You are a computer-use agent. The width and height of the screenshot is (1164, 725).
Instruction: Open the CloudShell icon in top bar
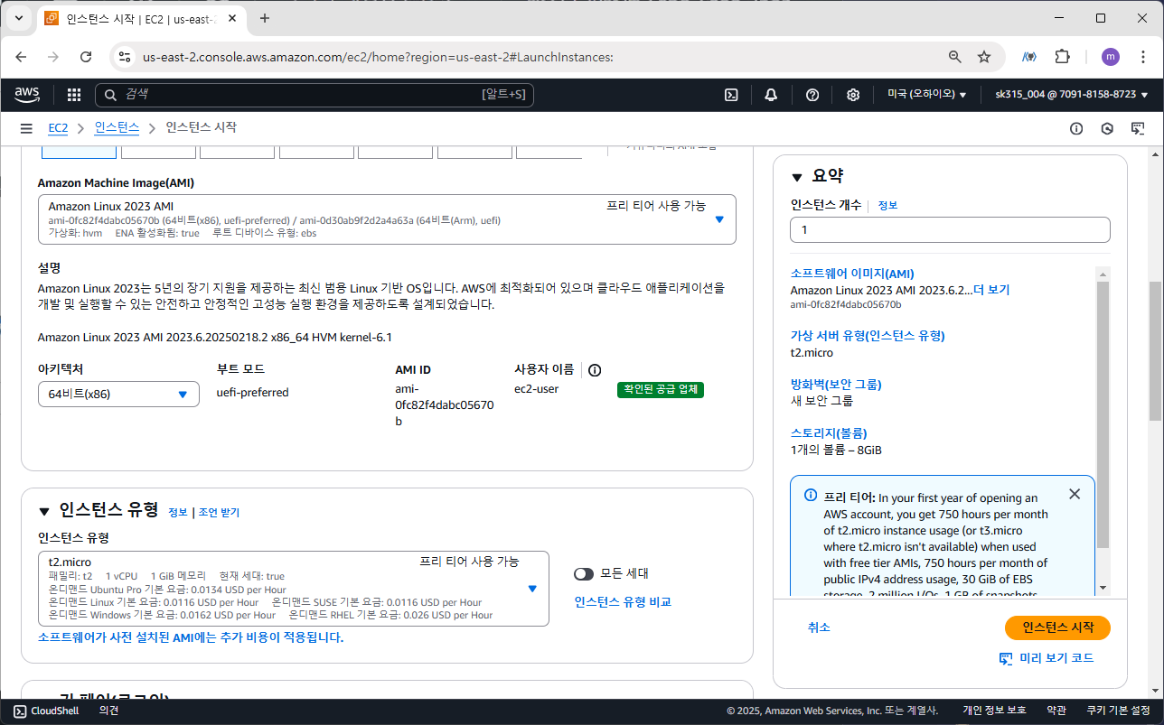(732, 95)
